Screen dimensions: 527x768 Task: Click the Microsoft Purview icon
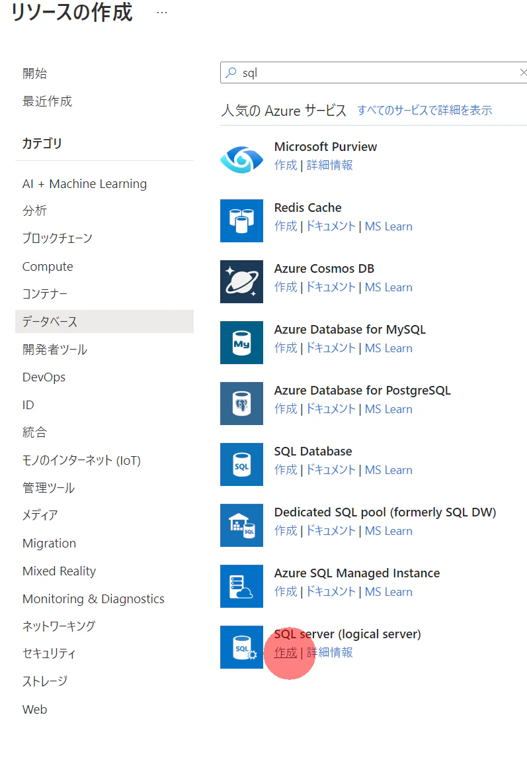(x=241, y=160)
